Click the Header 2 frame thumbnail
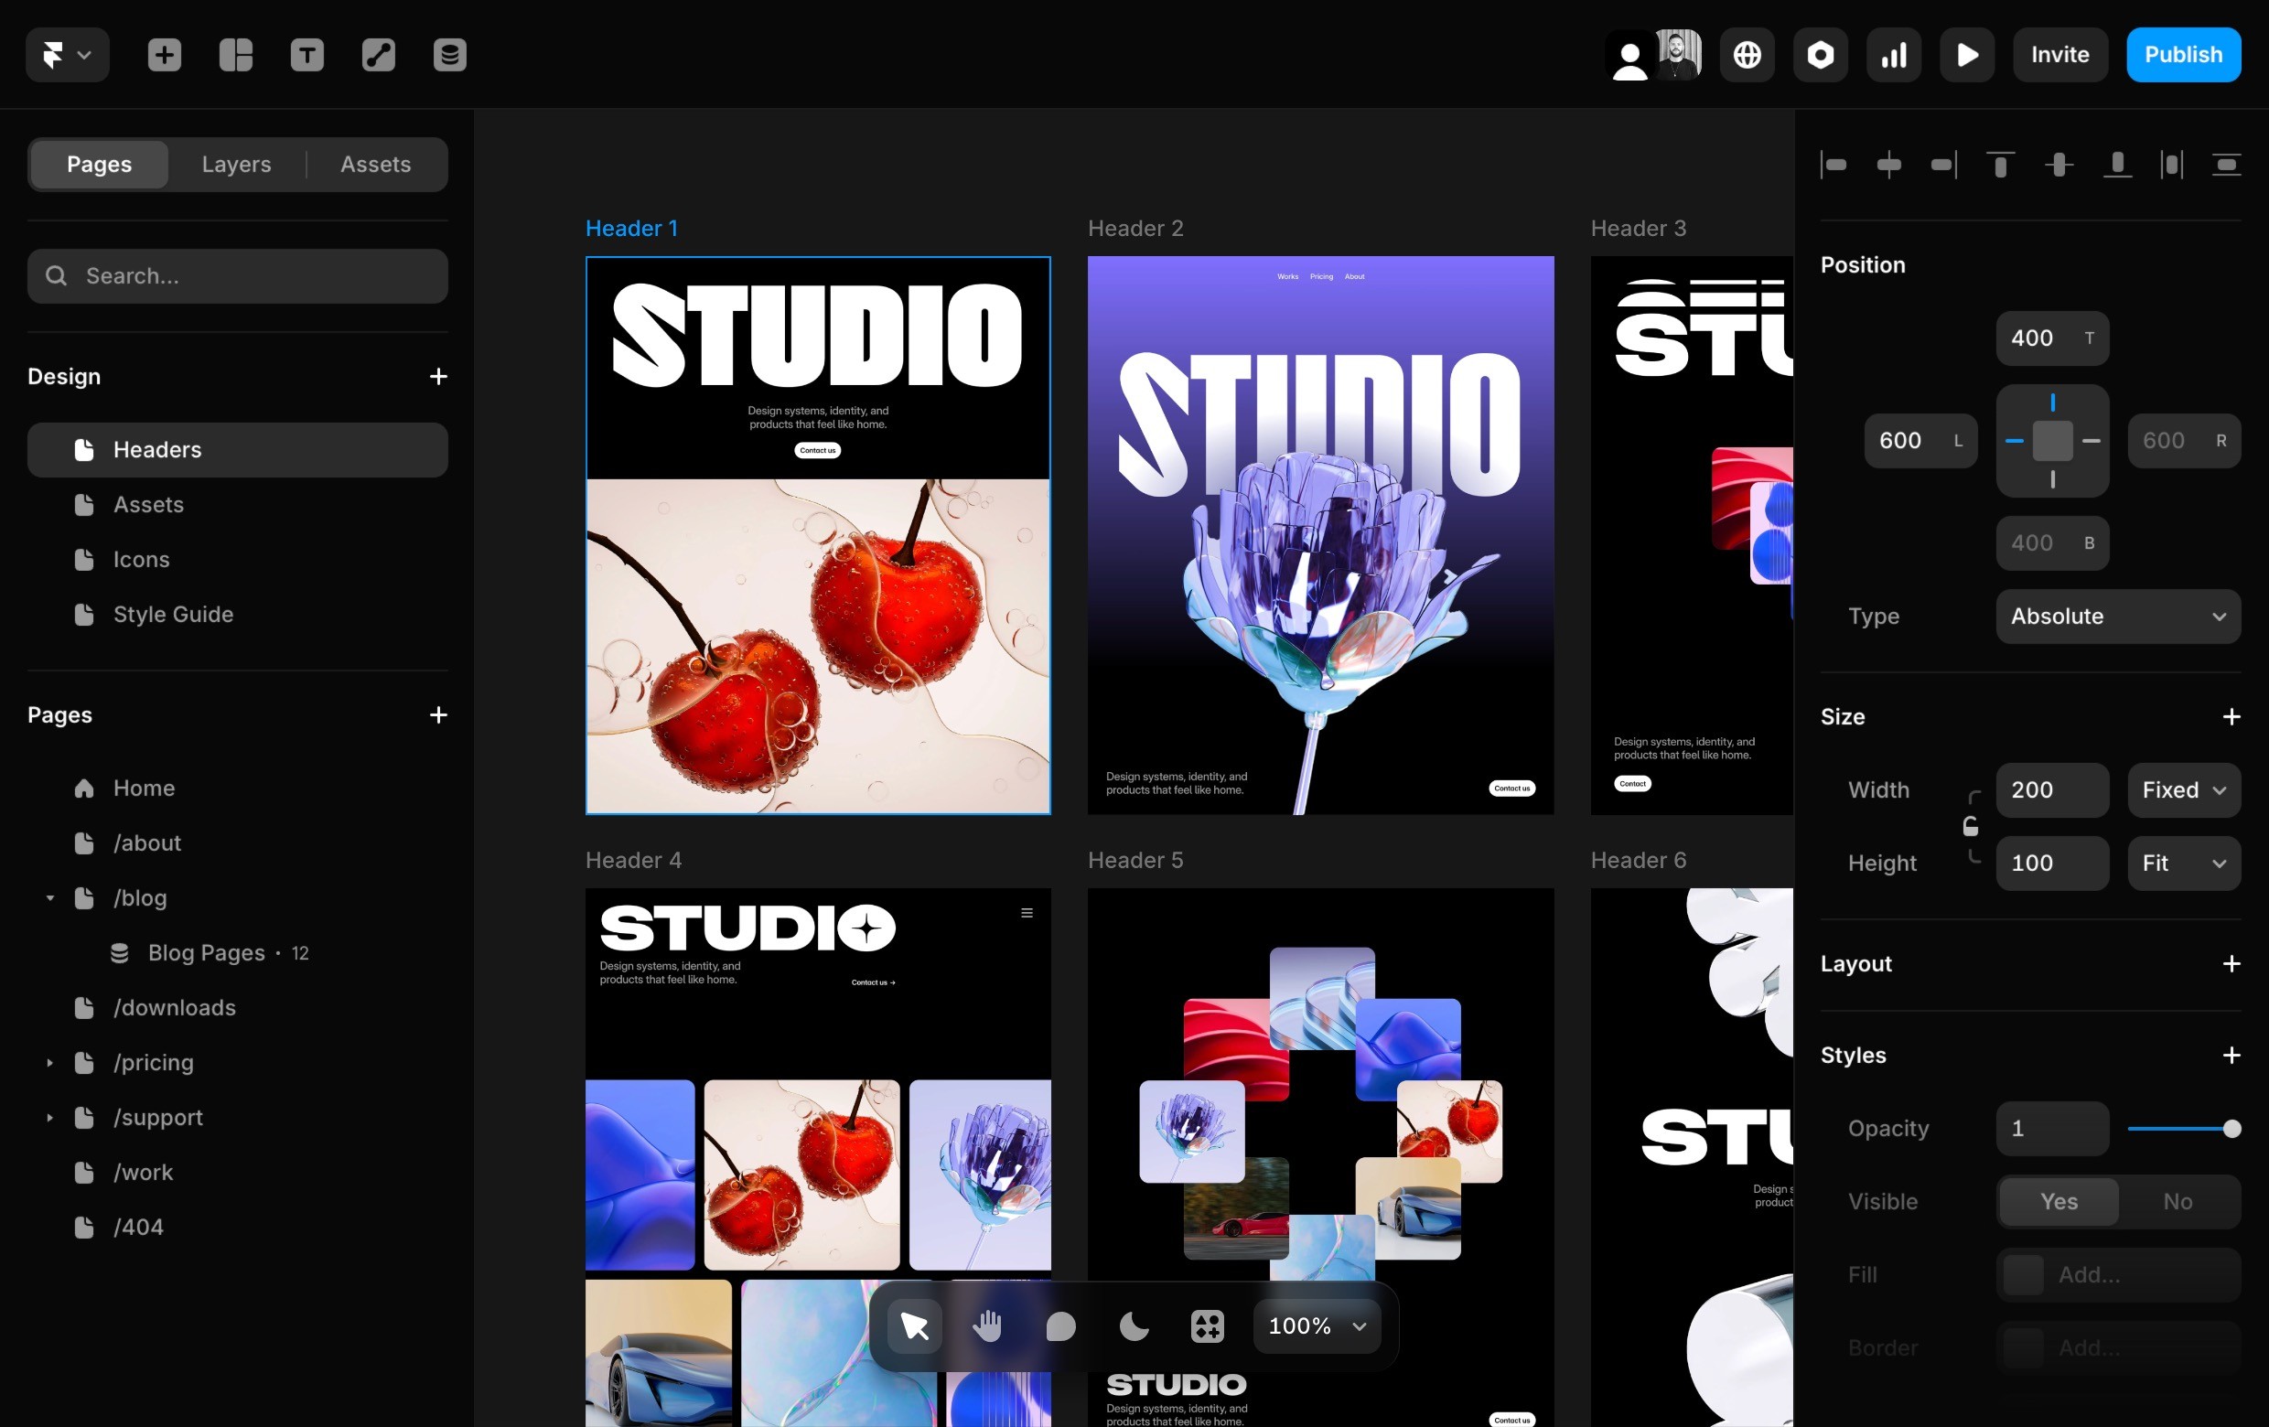The width and height of the screenshot is (2269, 1427). point(1320,534)
